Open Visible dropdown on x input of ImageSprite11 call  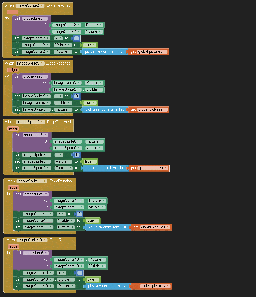click(x=103, y=207)
